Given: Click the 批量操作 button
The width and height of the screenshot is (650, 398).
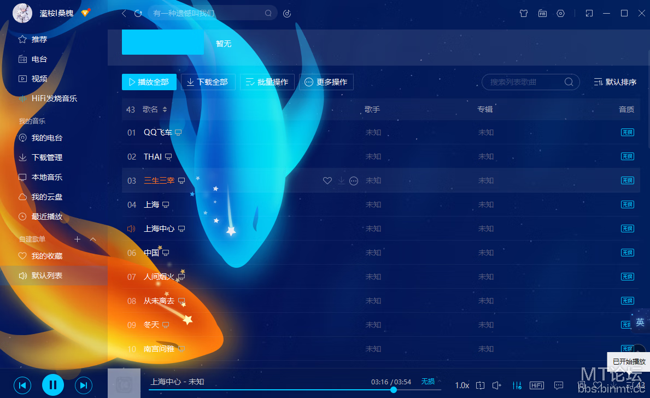Looking at the screenshot, I should [x=267, y=82].
